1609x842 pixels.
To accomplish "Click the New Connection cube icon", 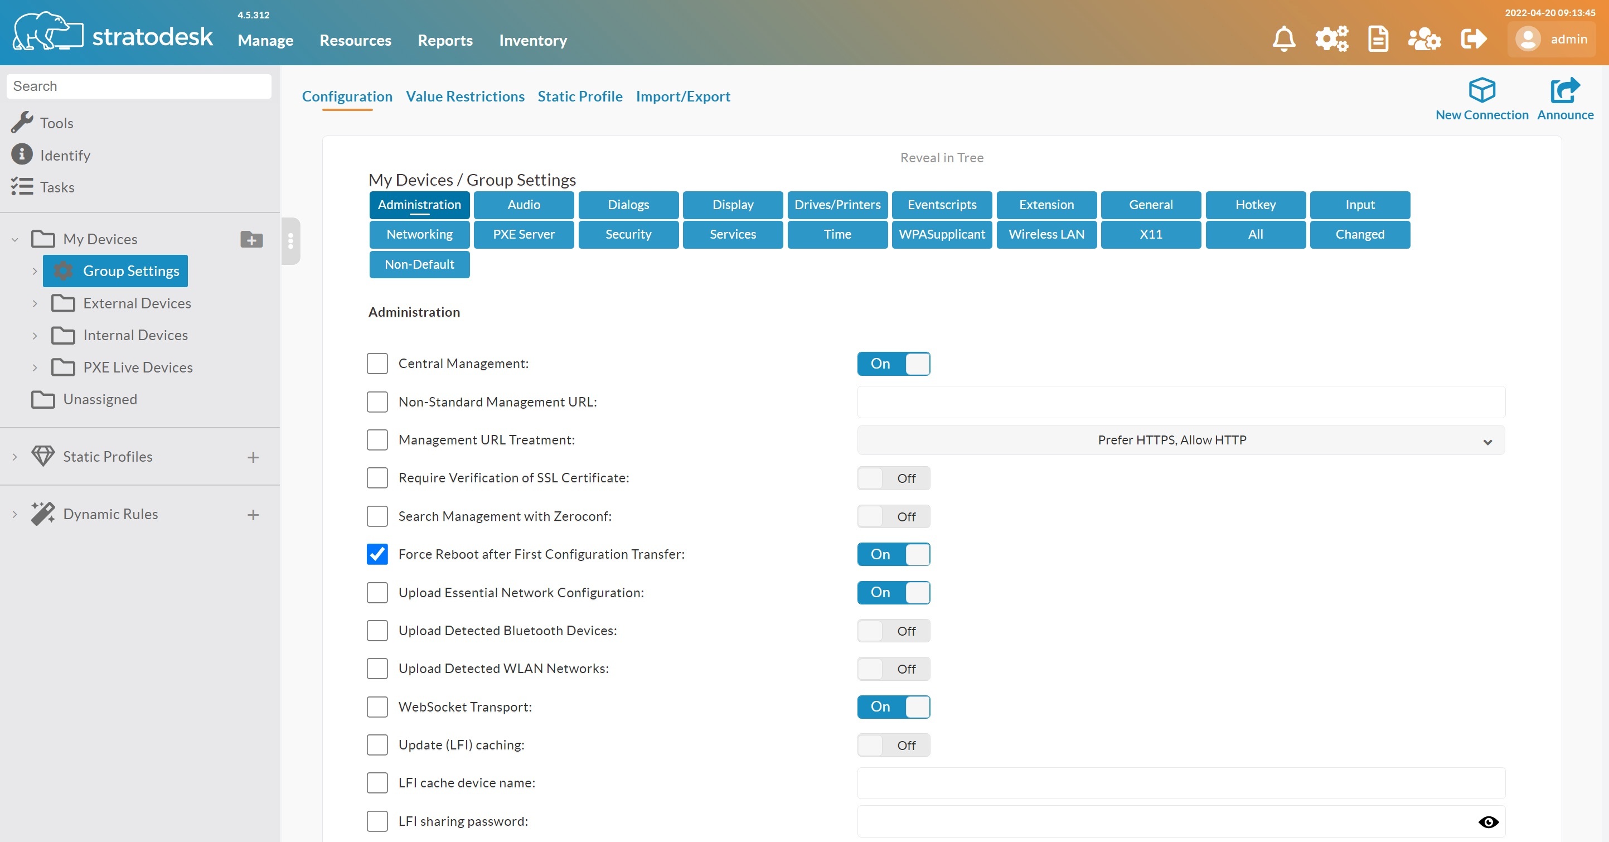I will click(x=1481, y=90).
